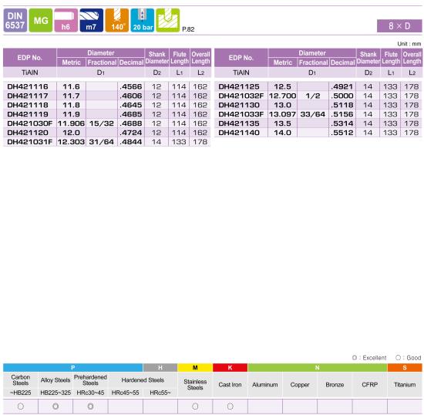This screenshot has width=424, height=415.
Task: Select the Cast Iron rating circle
Action: 230,406
